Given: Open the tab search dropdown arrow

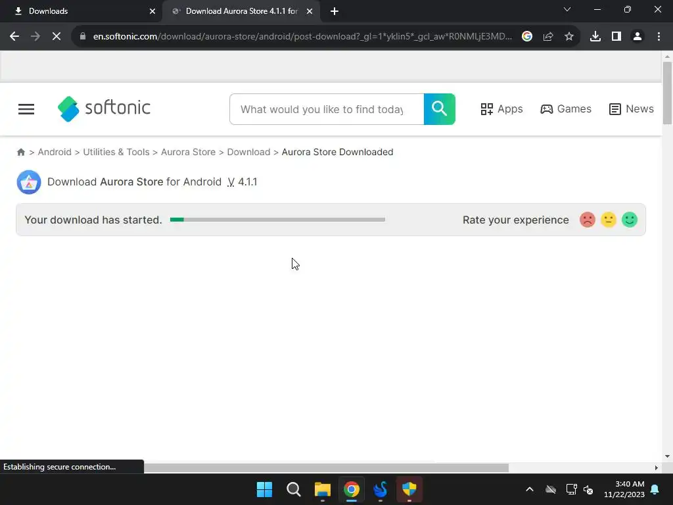Looking at the screenshot, I should tap(567, 9).
